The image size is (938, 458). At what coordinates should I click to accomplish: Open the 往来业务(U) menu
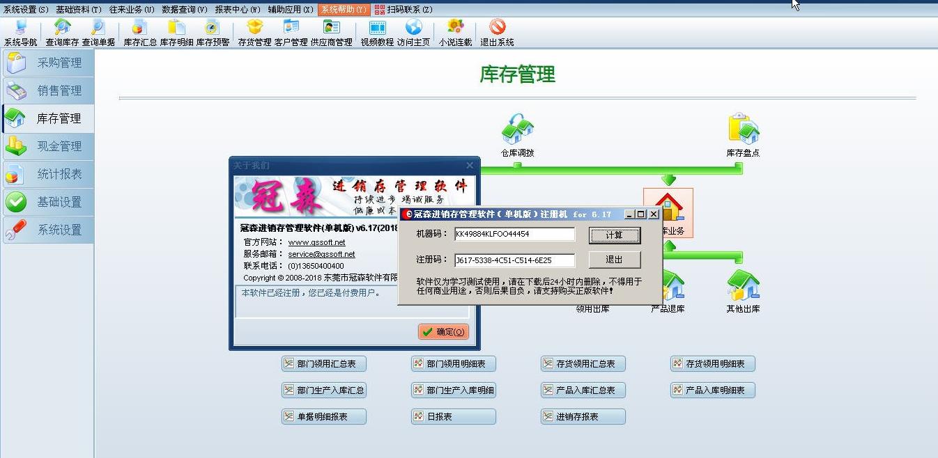tap(132, 10)
